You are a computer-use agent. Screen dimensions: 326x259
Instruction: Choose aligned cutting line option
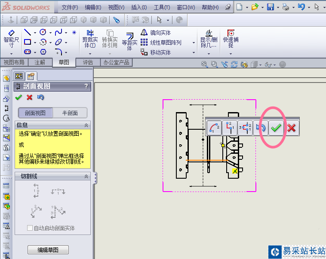point(58,212)
